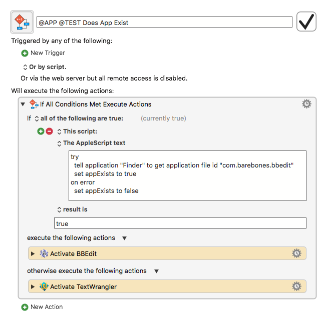Open the gear menu of the If action
327x321 pixels.
306,103
